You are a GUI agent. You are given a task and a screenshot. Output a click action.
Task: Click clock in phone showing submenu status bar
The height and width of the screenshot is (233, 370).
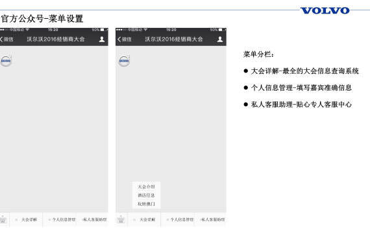tap(171, 30)
